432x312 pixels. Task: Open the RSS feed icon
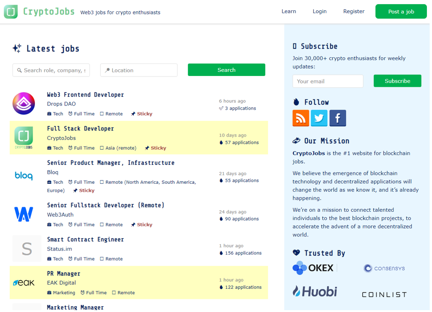click(301, 118)
